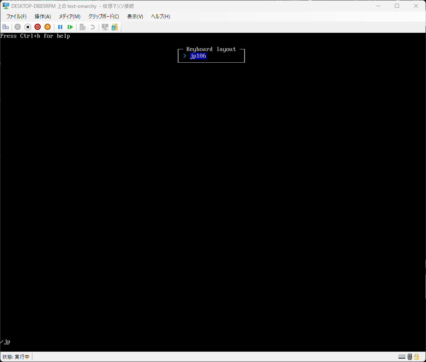Reset the VM using the green play icon
This screenshot has width=426, height=362.
click(70, 27)
